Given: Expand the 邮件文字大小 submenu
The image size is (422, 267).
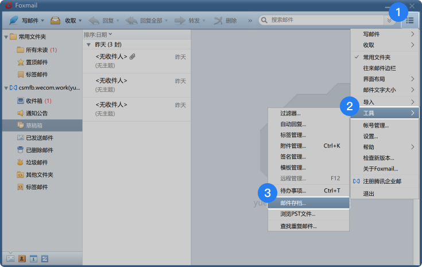Looking at the screenshot, I should 385,90.
